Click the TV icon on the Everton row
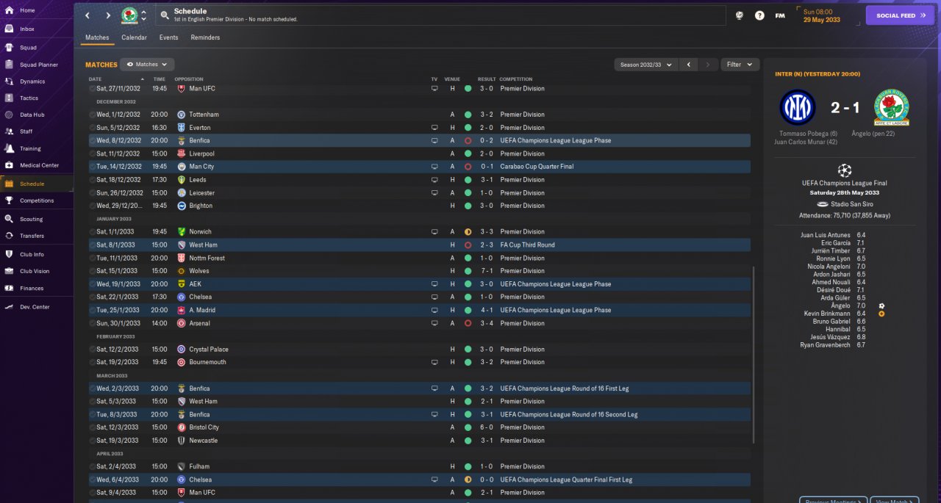This screenshot has height=503, width=941. [434, 128]
